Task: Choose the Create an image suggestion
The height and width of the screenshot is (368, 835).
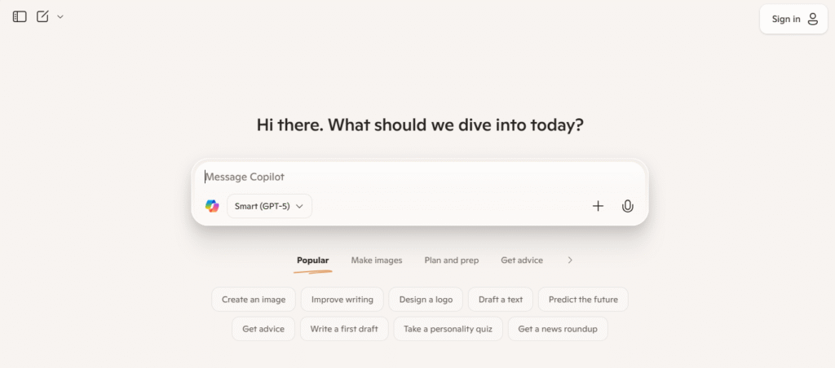Action: click(x=254, y=300)
